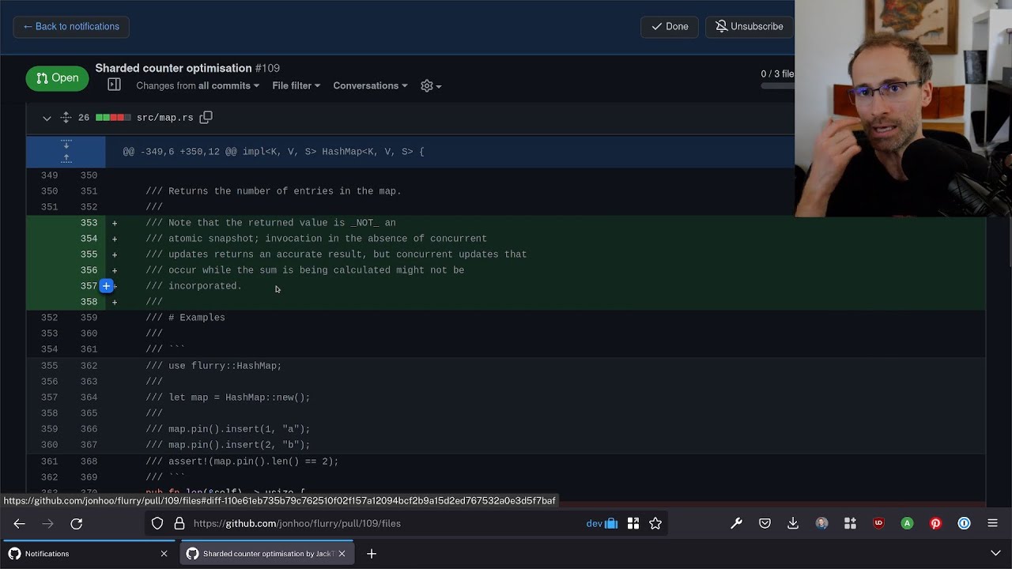Open the extensions grid icon
Screen dimensions: 1012x569
pos(850,523)
